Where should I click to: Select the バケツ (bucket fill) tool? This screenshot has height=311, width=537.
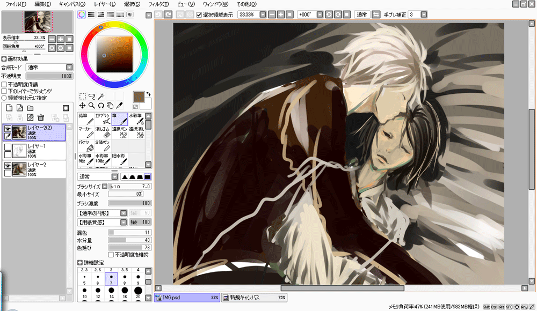pyautogui.click(x=86, y=146)
